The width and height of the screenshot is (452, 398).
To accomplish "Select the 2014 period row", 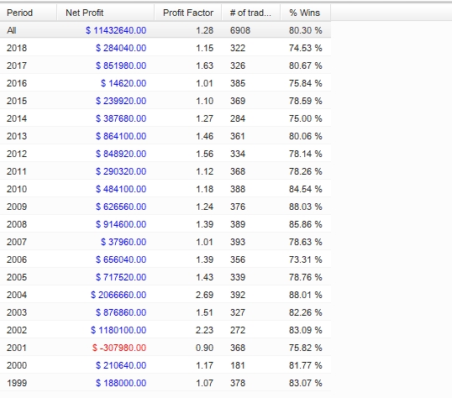I will pyautogui.click(x=166, y=118).
